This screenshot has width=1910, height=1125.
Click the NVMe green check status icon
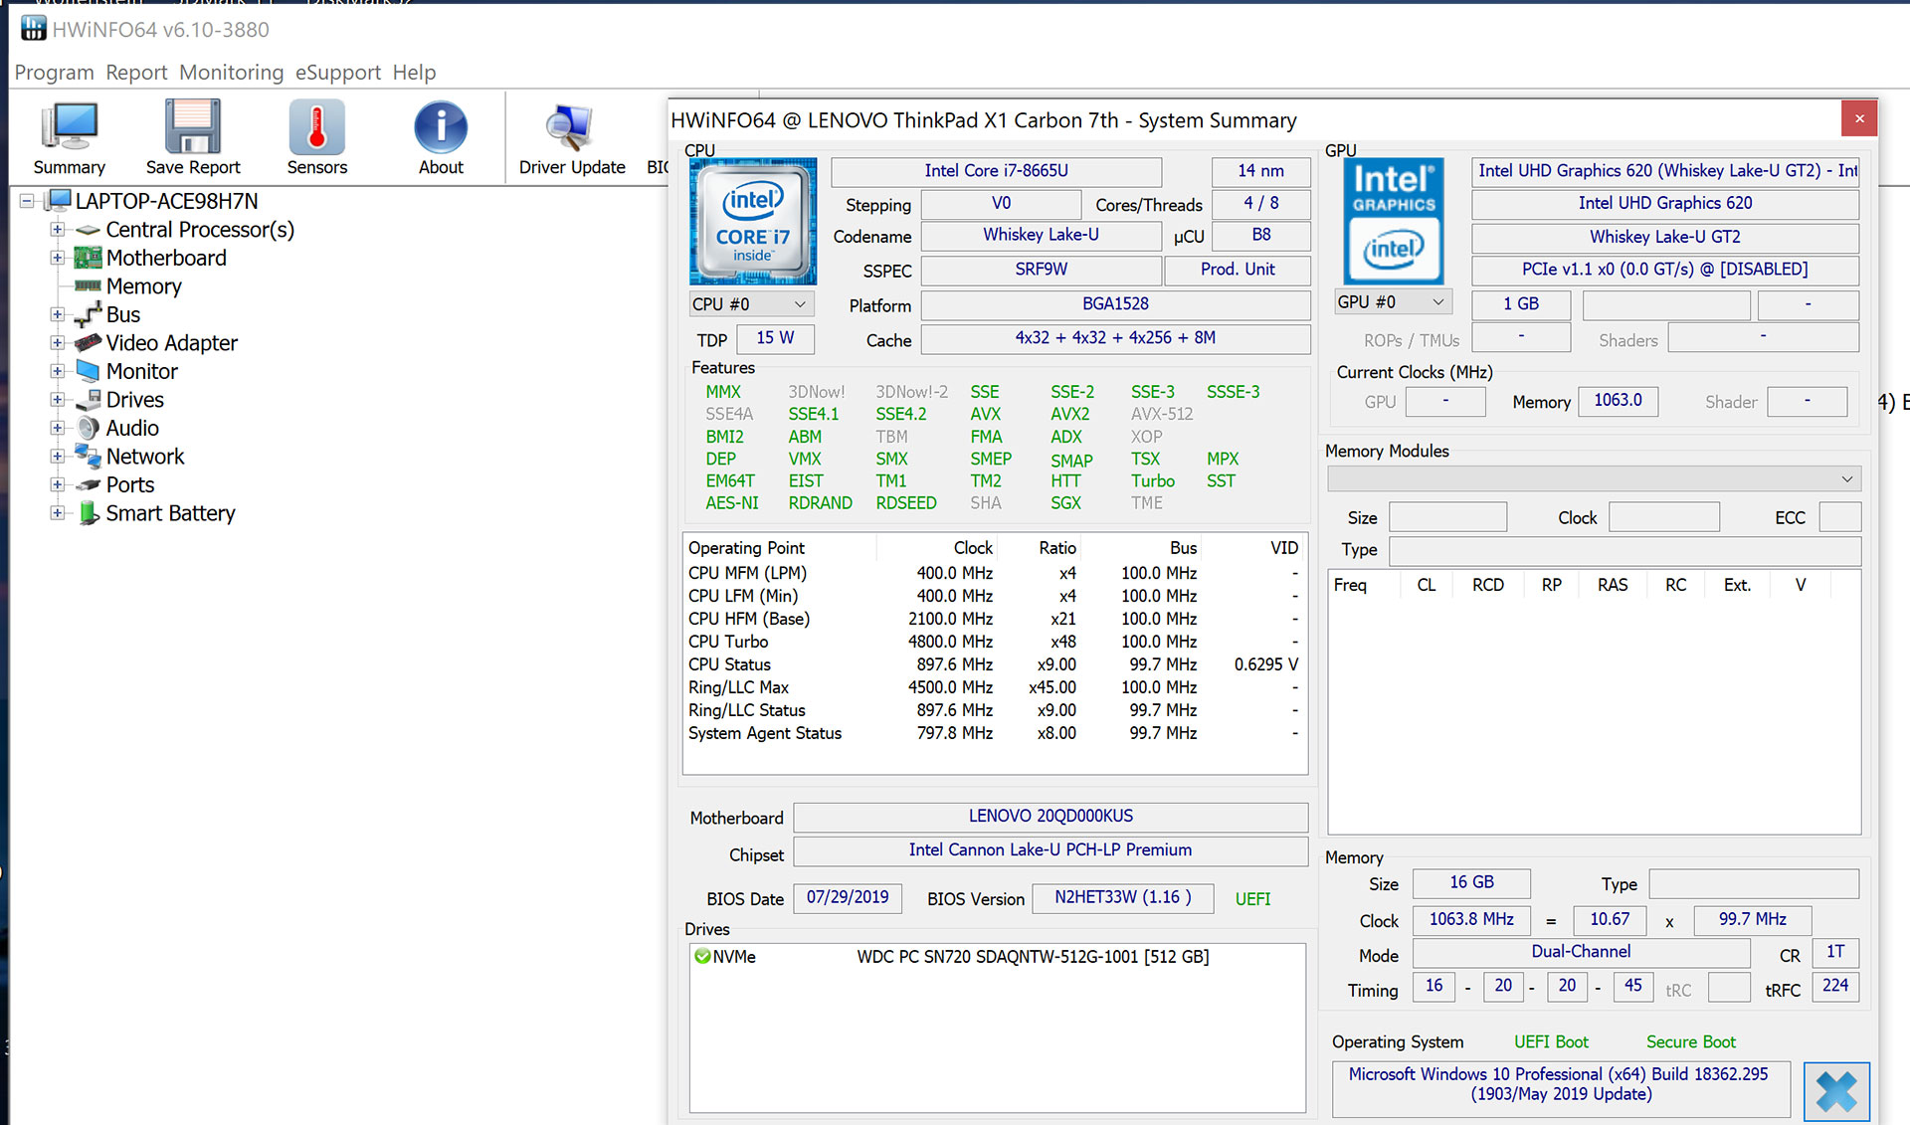pos(702,957)
